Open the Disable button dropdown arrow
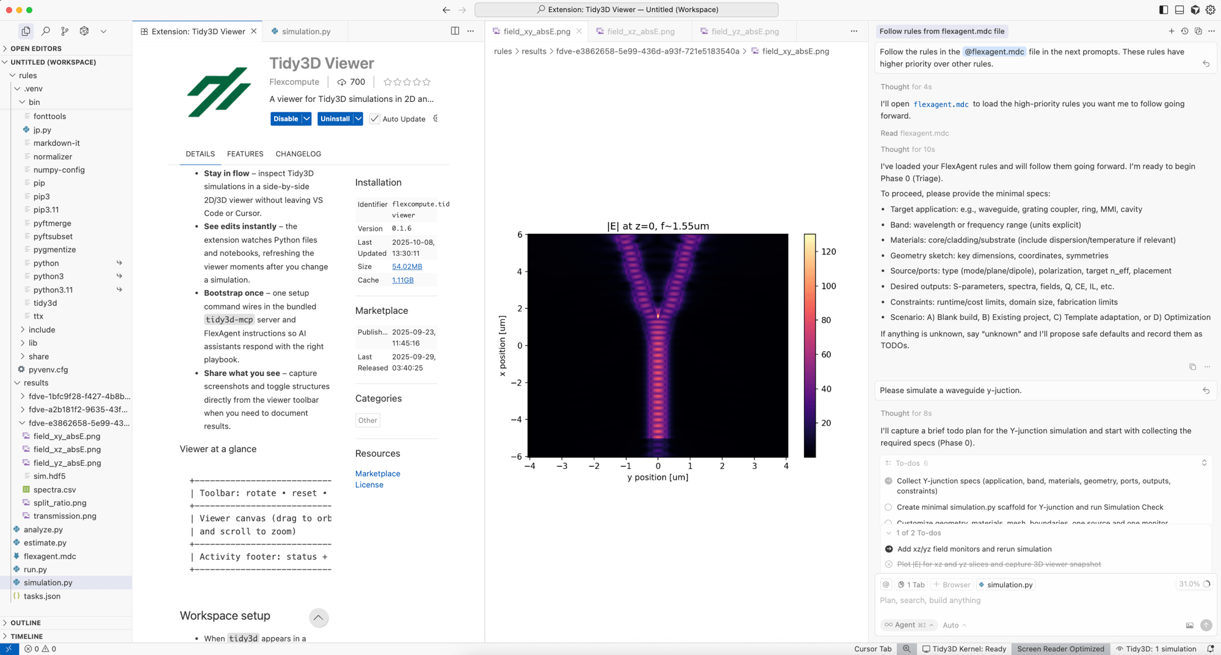The width and height of the screenshot is (1221, 655). [306, 119]
